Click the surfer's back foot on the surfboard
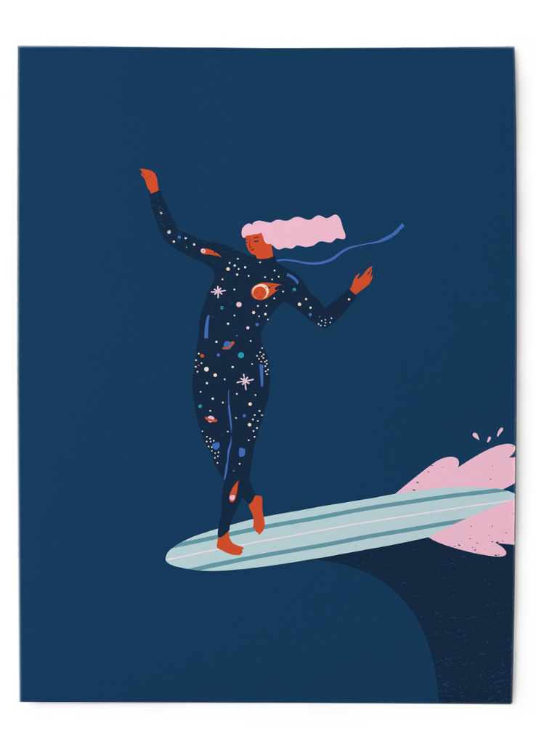 click(257, 514)
